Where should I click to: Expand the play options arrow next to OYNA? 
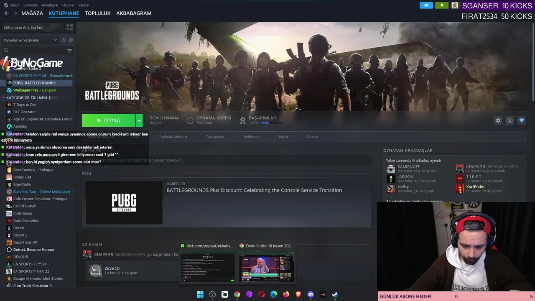[139, 120]
